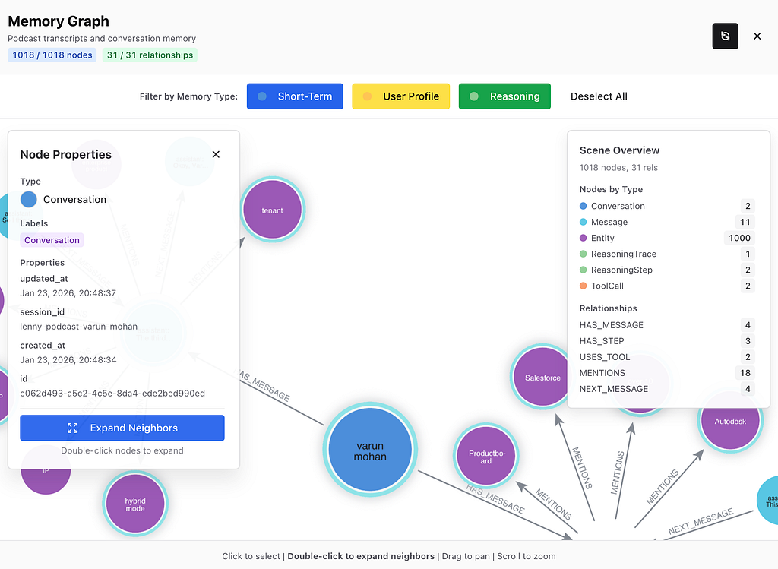Toggle the Reasoning memory filter
This screenshot has width=778, height=569.
(504, 96)
